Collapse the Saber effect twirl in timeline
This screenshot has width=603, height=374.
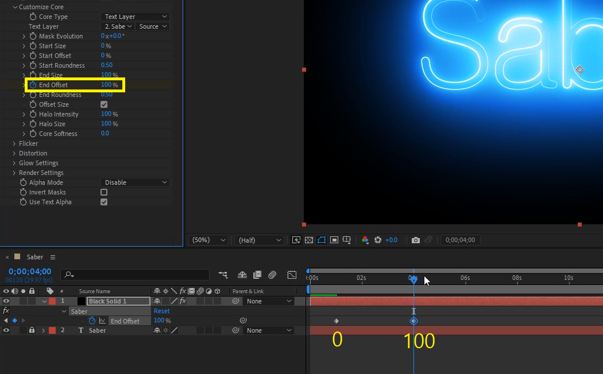[x=64, y=311]
